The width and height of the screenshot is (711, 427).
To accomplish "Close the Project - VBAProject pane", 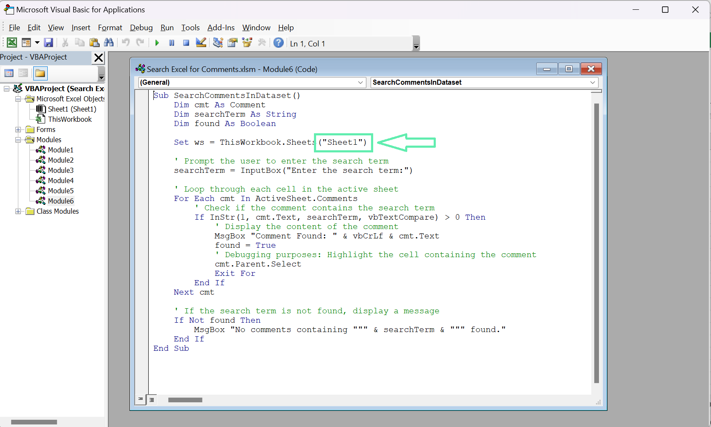I will [x=98, y=57].
